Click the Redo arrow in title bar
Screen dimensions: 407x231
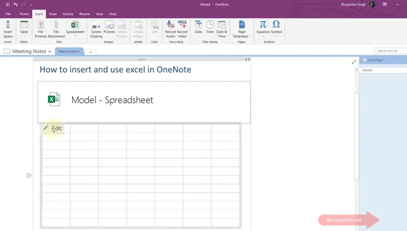(x=23, y=5)
